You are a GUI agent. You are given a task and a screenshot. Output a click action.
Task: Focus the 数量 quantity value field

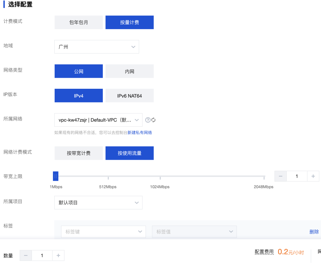pos(42,255)
